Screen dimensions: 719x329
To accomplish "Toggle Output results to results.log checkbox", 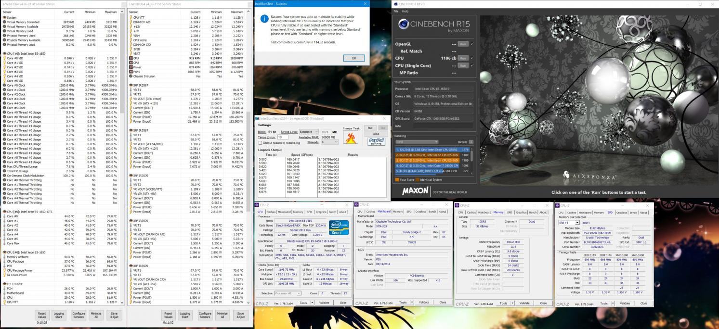I will click(x=261, y=142).
